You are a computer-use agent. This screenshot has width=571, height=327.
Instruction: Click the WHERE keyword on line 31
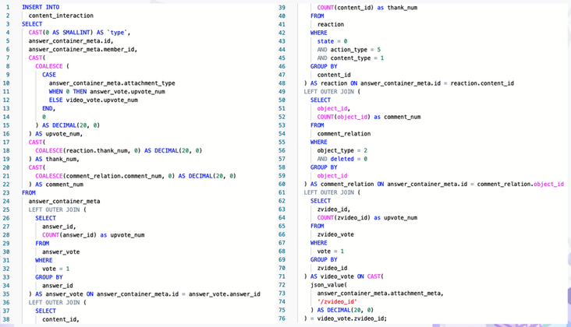[44, 260]
